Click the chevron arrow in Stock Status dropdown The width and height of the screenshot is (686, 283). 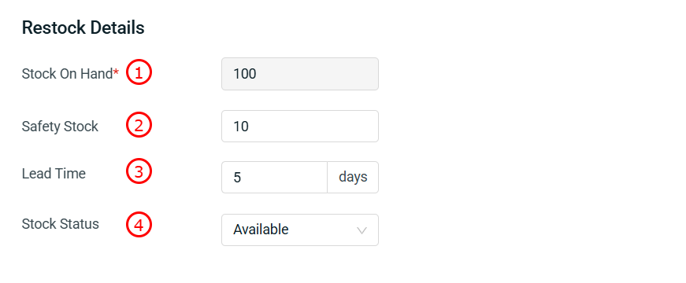click(x=362, y=230)
